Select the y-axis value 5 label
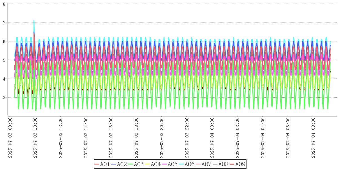Screen dimensions: 340x169 click(4, 60)
